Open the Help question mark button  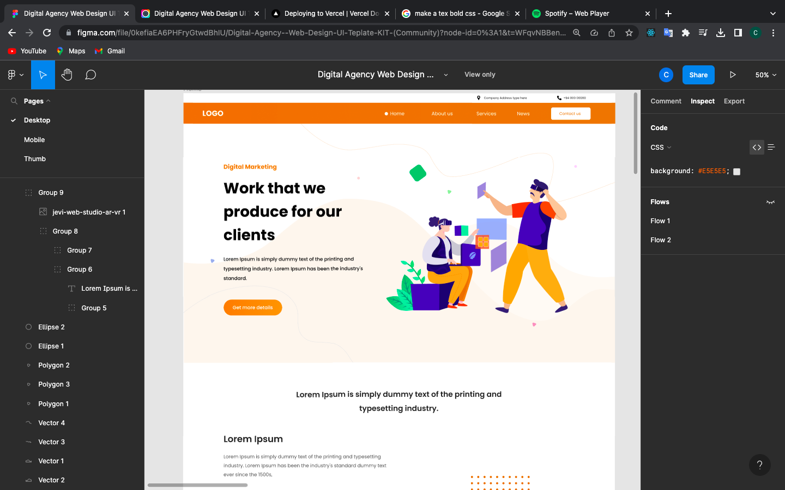click(x=759, y=465)
